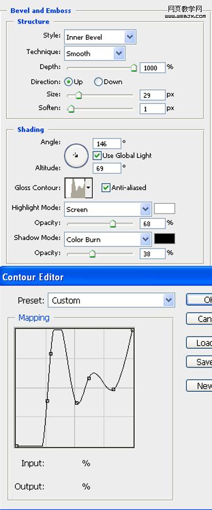
Task: Expand the Highlight Mode Screen dropdown
Action: pyautogui.click(x=108, y=209)
